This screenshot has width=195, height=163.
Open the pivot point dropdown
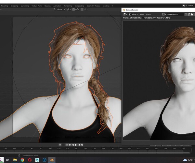pos(69,9)
